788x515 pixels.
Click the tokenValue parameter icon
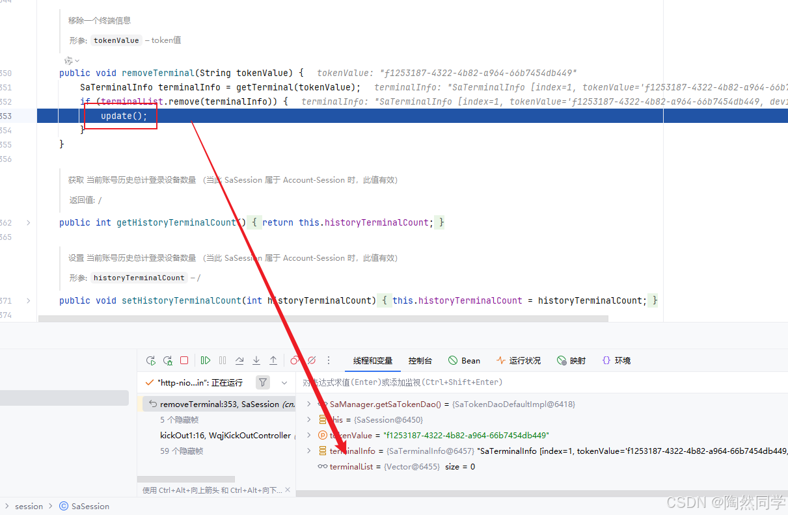pos(322,436)
